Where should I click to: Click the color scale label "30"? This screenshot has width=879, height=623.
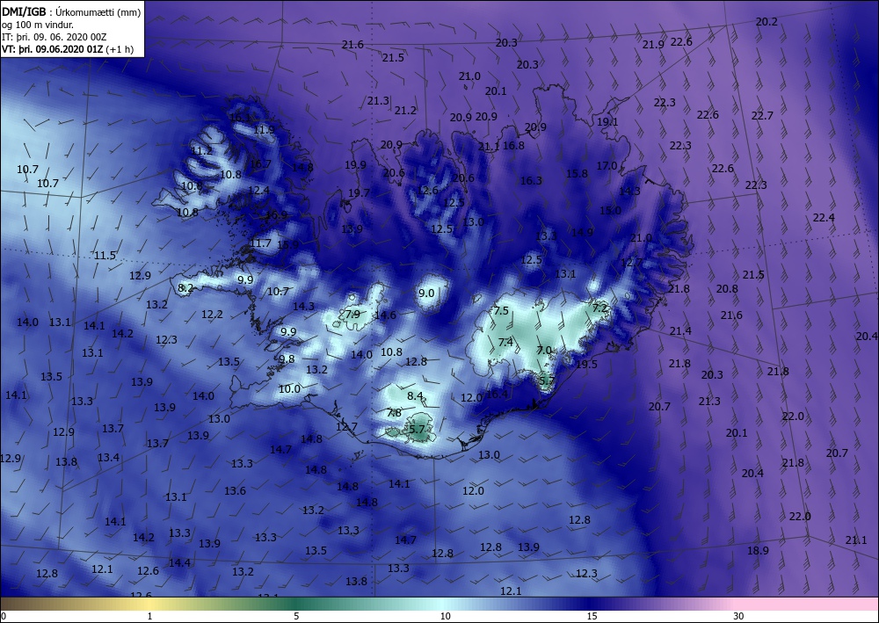[x=739, y=616]
